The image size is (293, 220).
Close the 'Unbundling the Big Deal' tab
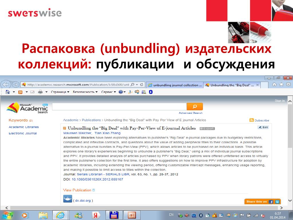click(258, 85)
